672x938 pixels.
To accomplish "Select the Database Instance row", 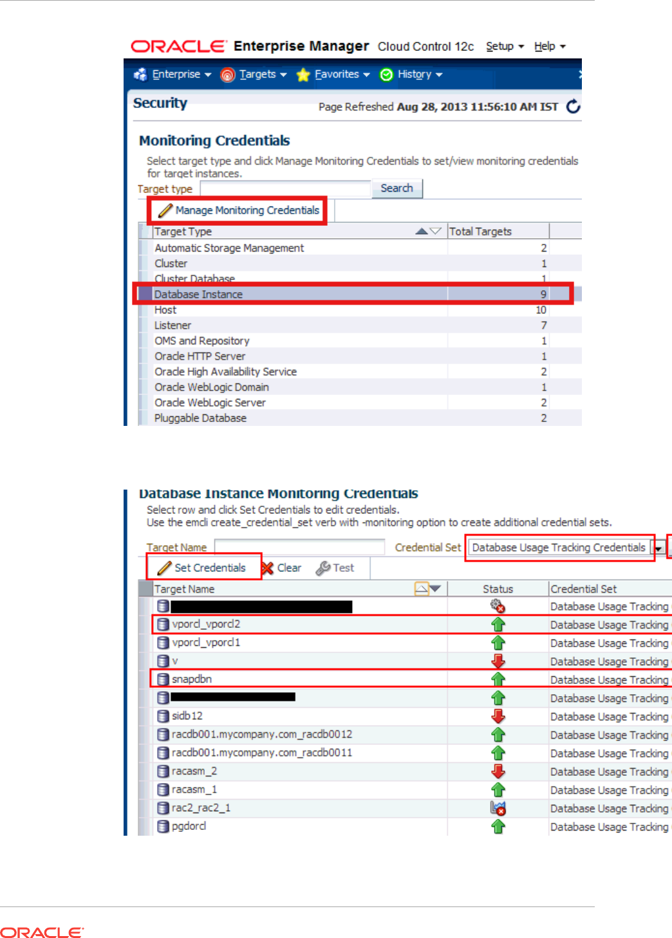I will (x=360, y=294).
